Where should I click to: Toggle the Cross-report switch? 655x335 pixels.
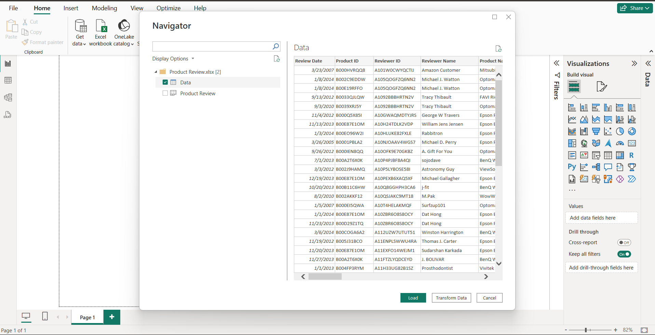pos(624,242)
